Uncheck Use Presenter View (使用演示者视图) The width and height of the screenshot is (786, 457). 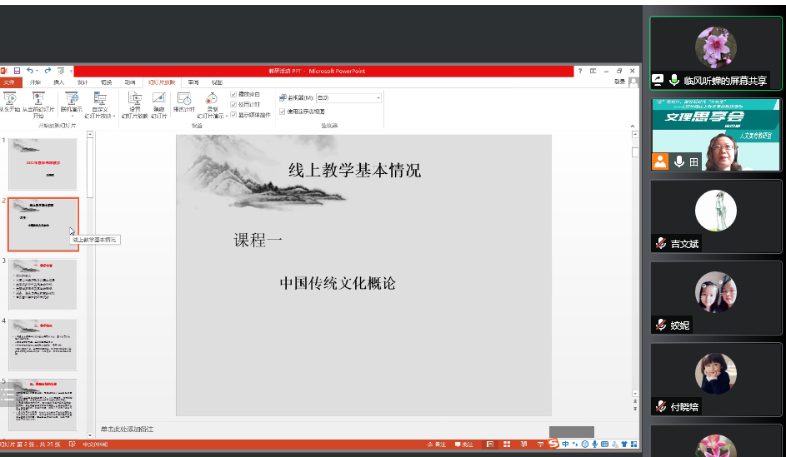click(283, 112)
